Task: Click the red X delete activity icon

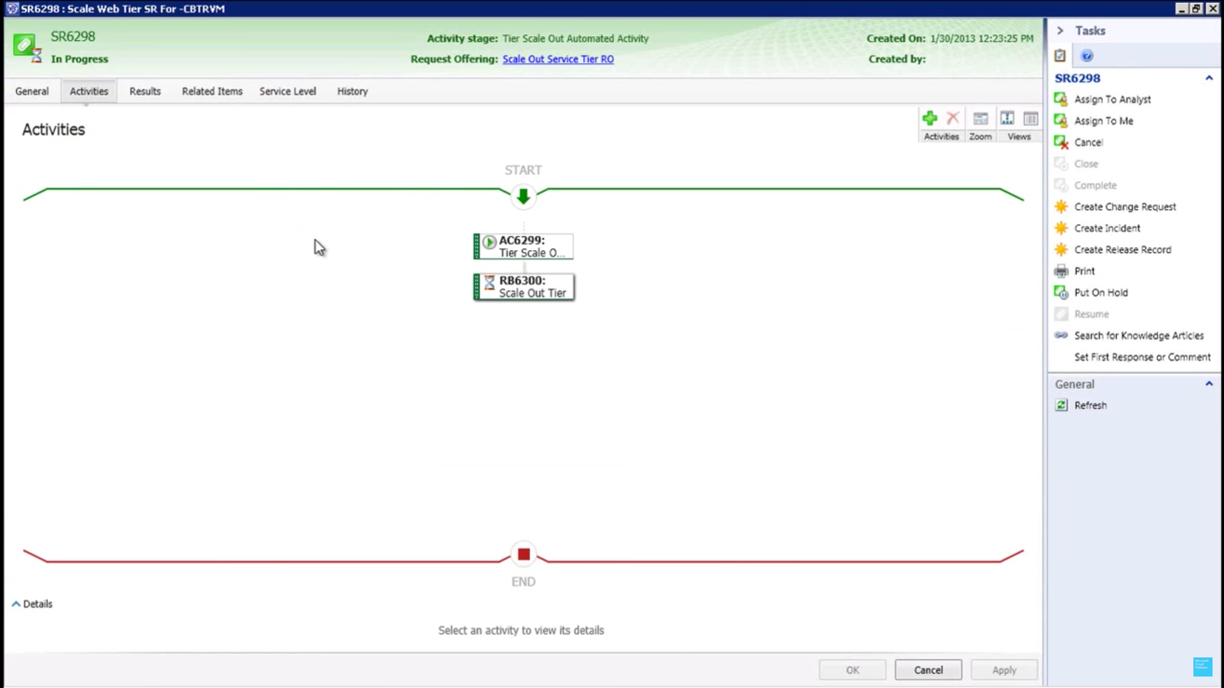Action: [952, 118]
